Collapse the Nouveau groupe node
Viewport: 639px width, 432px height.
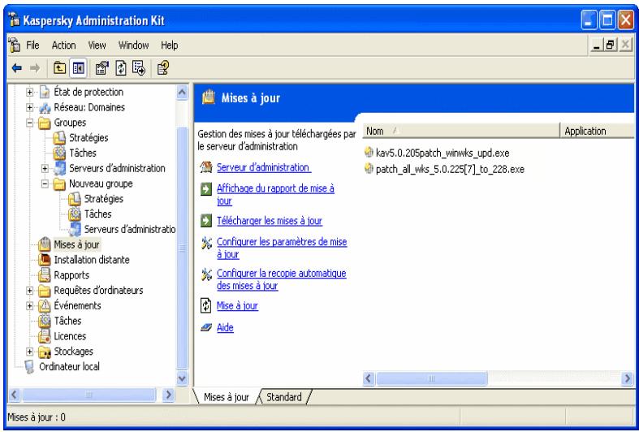pos(45,184)
